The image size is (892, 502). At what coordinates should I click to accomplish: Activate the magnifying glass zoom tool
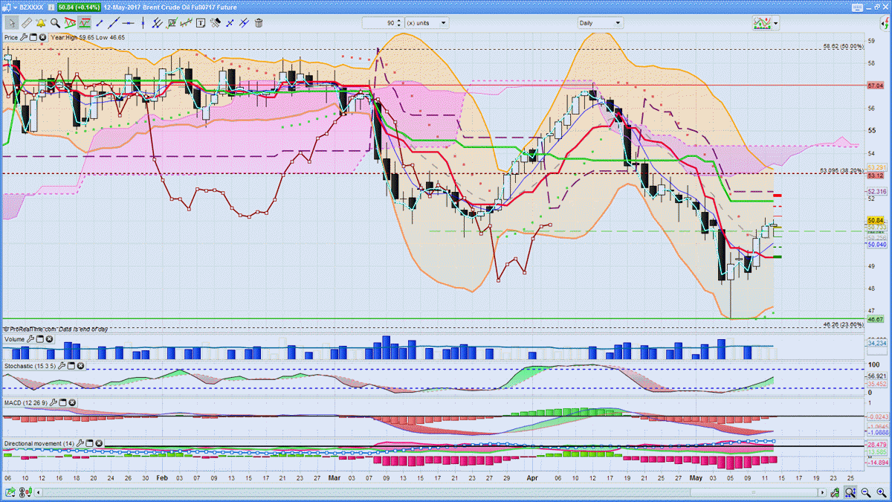[55, 23]
